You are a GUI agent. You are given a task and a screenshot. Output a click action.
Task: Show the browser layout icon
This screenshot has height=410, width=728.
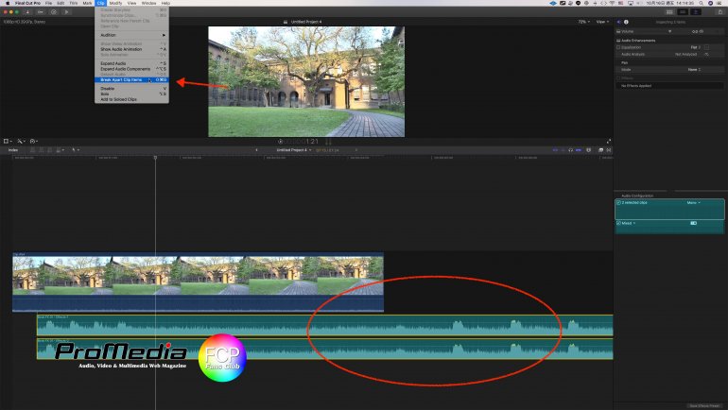[669, 12]
